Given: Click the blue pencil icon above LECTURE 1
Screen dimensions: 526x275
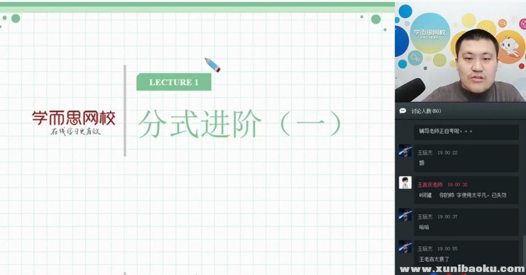Looking at the screenshot, I should (x=212, y=65).
